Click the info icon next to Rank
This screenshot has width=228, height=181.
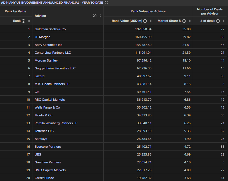coord(23,21)
